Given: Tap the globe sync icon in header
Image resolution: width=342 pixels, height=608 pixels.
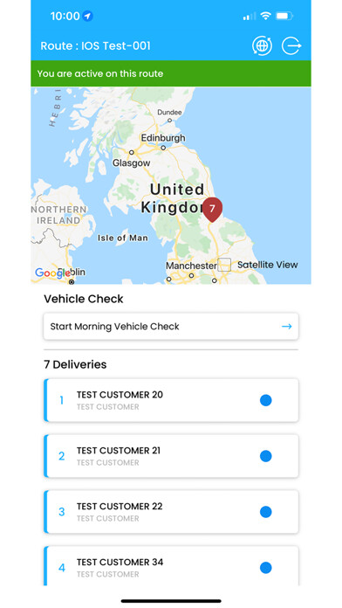Looking at the screenshot, I should [262, 45].
